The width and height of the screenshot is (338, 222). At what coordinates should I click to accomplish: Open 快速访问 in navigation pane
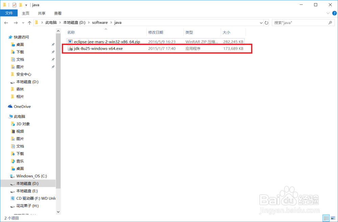point(21,37)
